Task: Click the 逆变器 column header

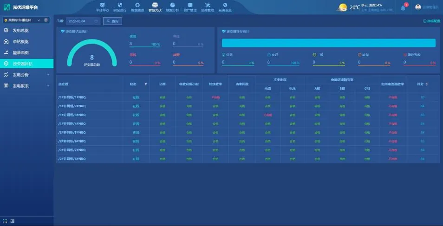Action: coord(63,84)
